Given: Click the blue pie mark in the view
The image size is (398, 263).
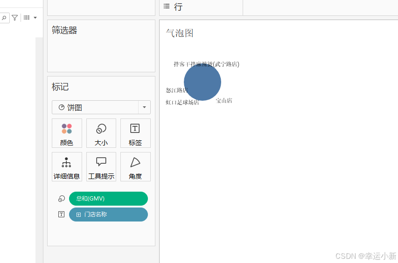Looking at the screenshot, I should tap(202, 82).
